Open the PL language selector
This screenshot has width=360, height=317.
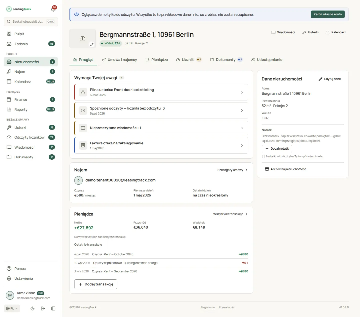point(12,308)
